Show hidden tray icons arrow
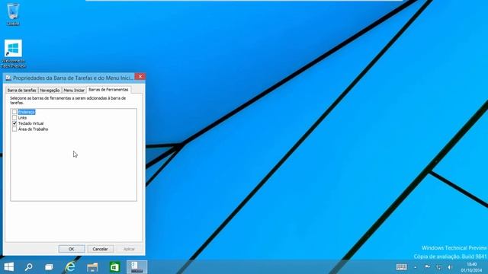 [x=415, y=267]
